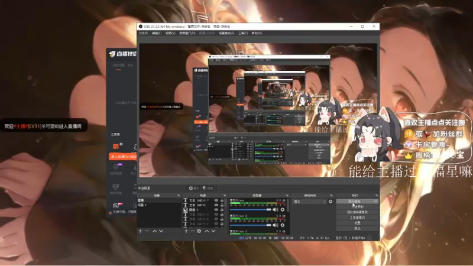Open gear settings for 麦克风/Aux channel

[x=283, y=210]
